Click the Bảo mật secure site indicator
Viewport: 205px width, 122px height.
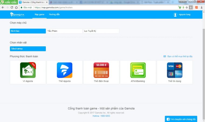26,8
